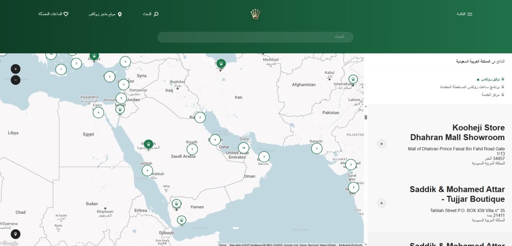Click Keyboard shortcuts on the map
Image resolution: width=512 pixels, height=246 pixels.
click(350, 244)
